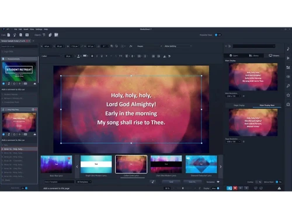This screenshot has height=219, width=292.
Task: Open the Edit menu
Action: point(20,29)
